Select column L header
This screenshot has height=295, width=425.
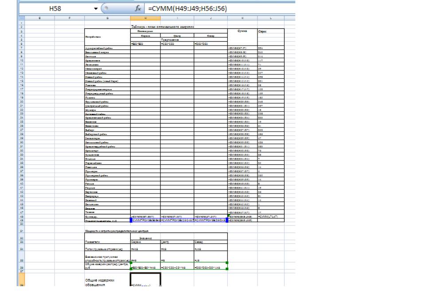pos(271,18)
